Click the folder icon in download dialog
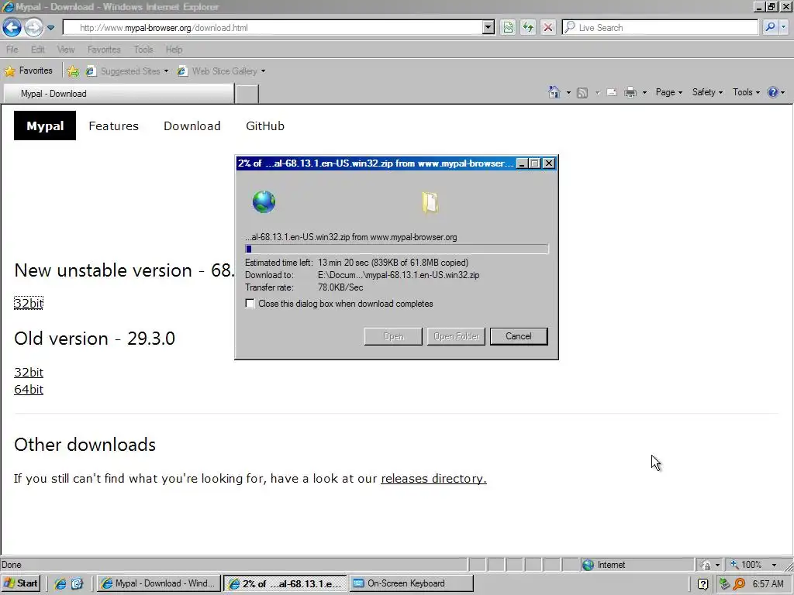Screen dimensions: 794x595 click(x=430, y=202)
